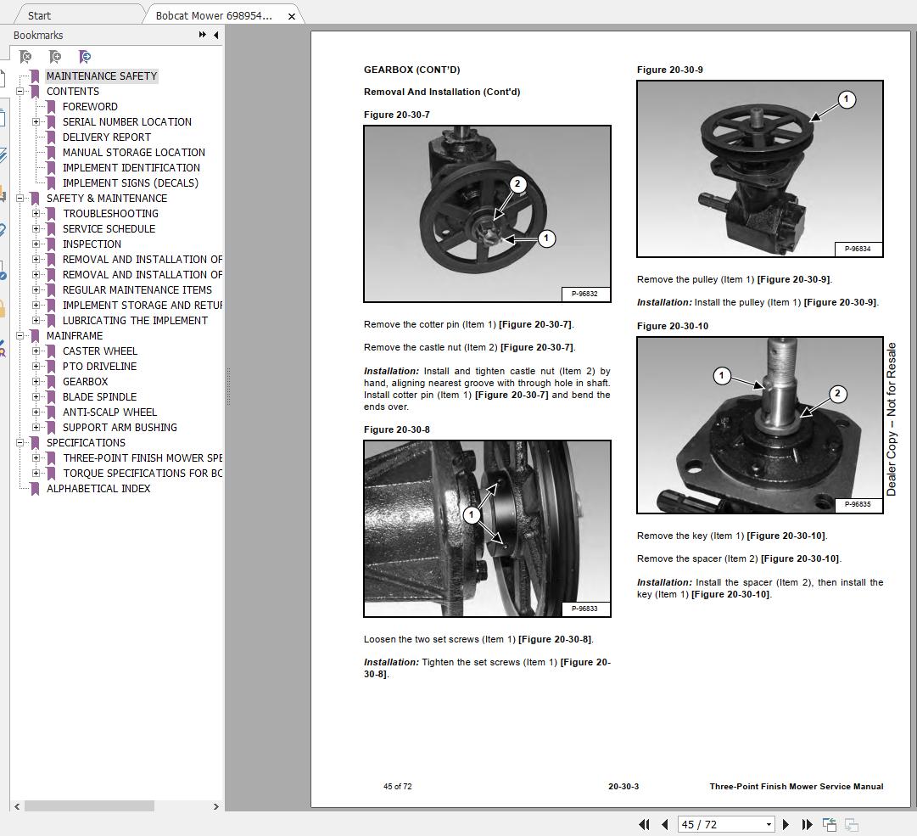Viewport: 917px width, 836px height.
Task: Collapse the SPECIFICATIONS bookmark node
Action: (20, 443)
